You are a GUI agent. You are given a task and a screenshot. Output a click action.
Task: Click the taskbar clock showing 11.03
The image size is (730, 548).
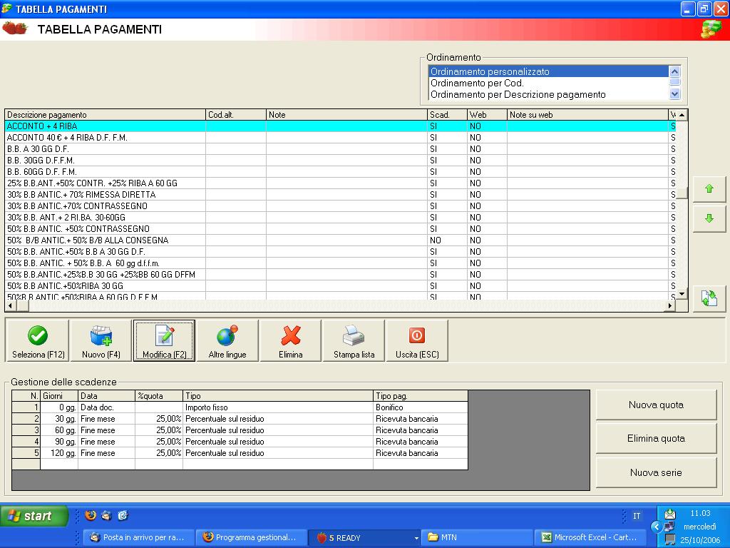(x=700, y=513)
